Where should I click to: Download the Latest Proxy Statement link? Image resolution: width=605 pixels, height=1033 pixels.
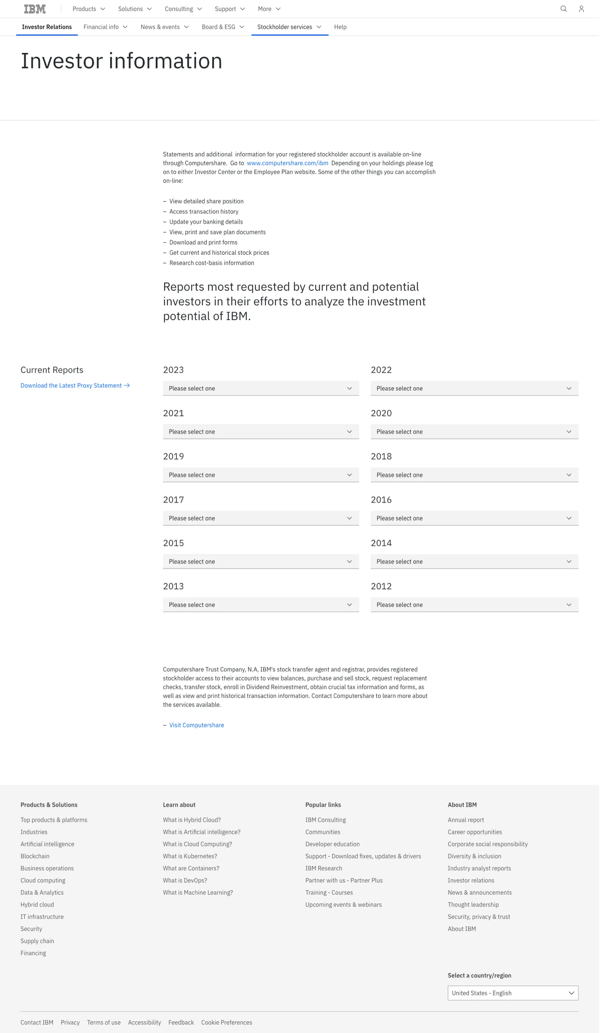pos(76,389)
